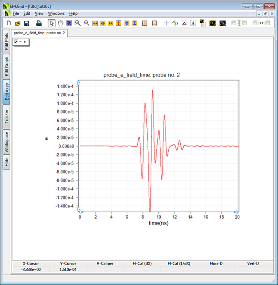Click the EM.Grid application icon in the title bar
The image size is (278, 285).
click(6, 6)
